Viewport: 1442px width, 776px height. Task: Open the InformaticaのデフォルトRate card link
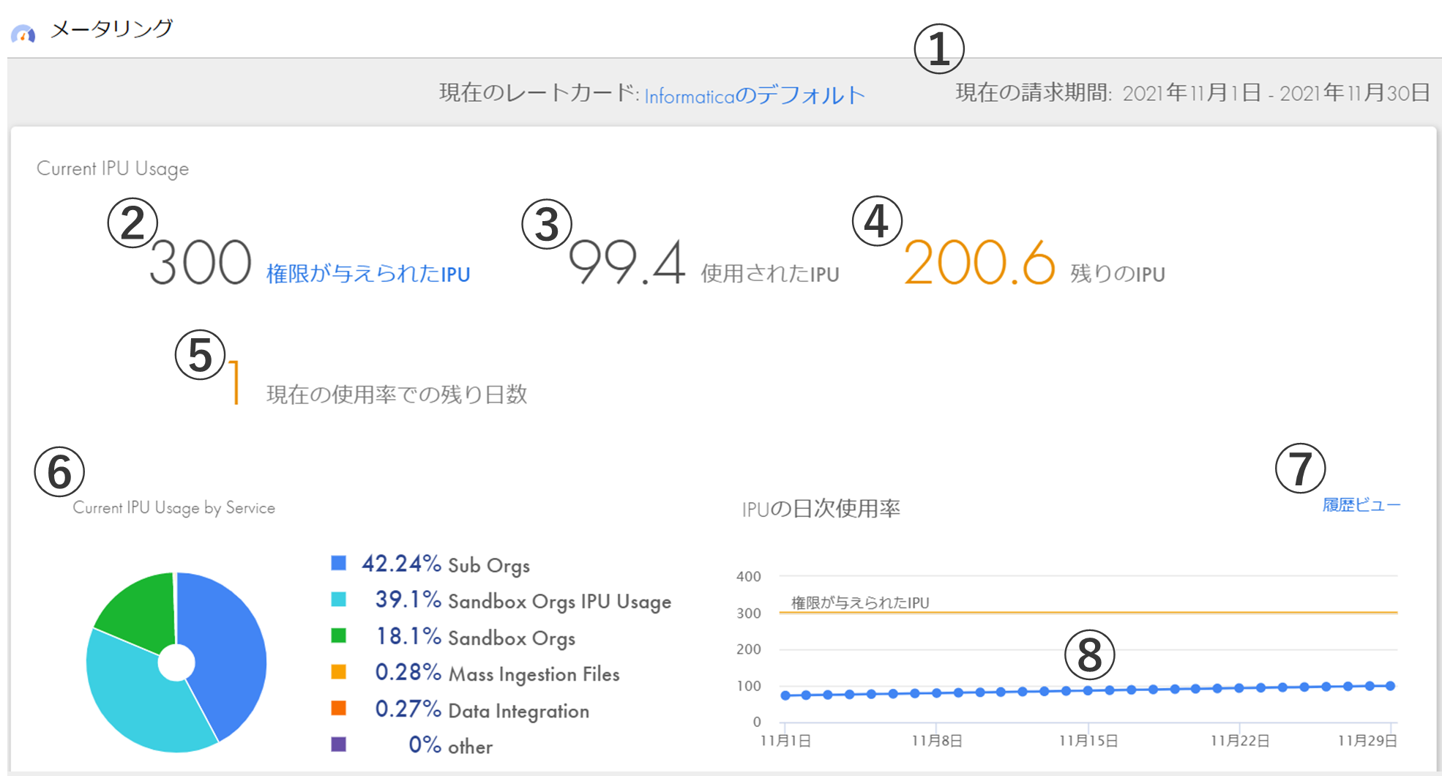pos(755,95)
